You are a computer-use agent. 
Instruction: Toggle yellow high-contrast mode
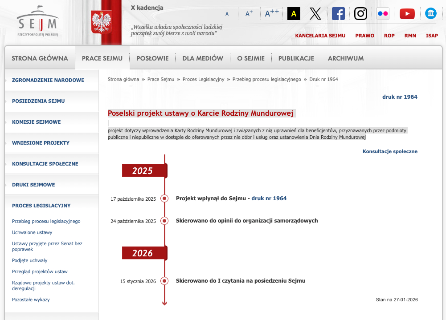pyautogui.click(x=294, y=14)
